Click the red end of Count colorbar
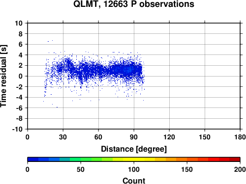Viewport: 246px width, 184px height. pyautogui.click(x=235, y=159)
